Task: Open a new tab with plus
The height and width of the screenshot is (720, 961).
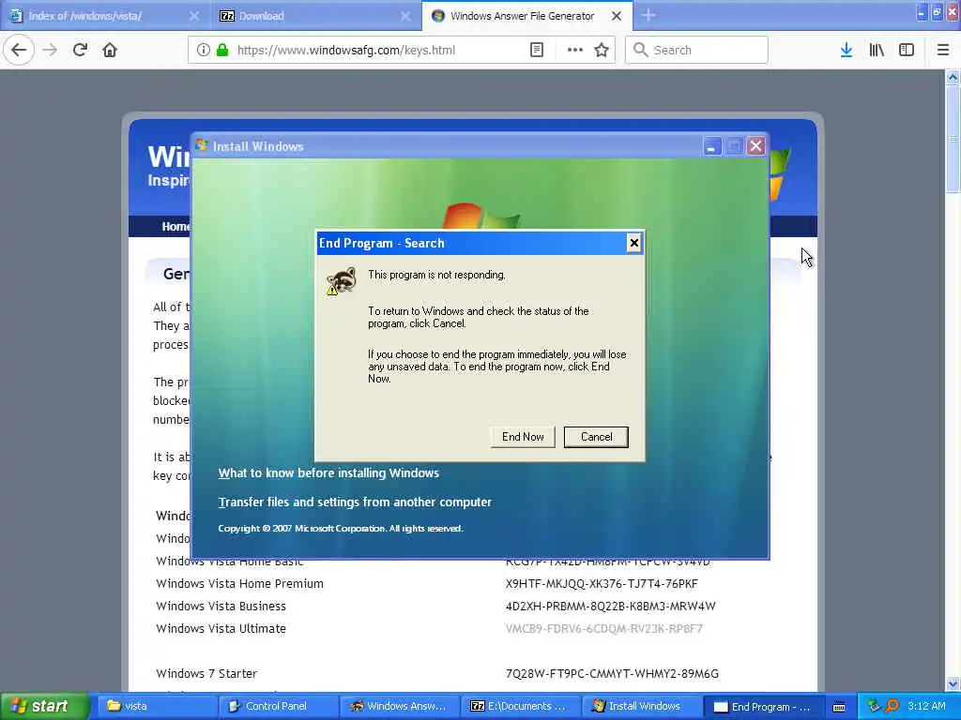Action: click(648, 15)
